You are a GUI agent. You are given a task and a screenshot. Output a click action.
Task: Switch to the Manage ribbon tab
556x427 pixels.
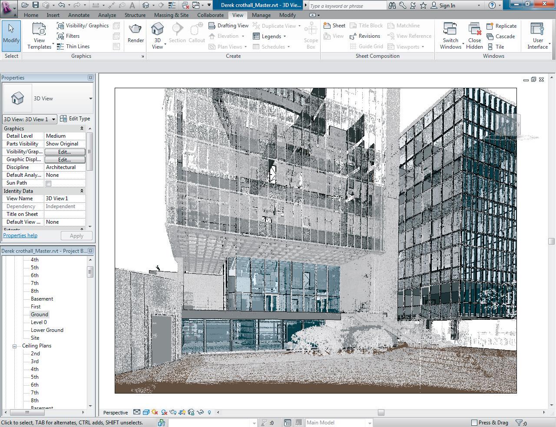pos(261,15)
